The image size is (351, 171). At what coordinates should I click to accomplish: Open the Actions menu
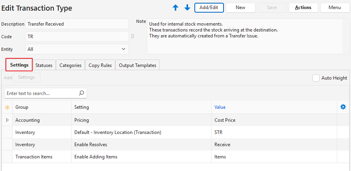click(x=303, y=7)
